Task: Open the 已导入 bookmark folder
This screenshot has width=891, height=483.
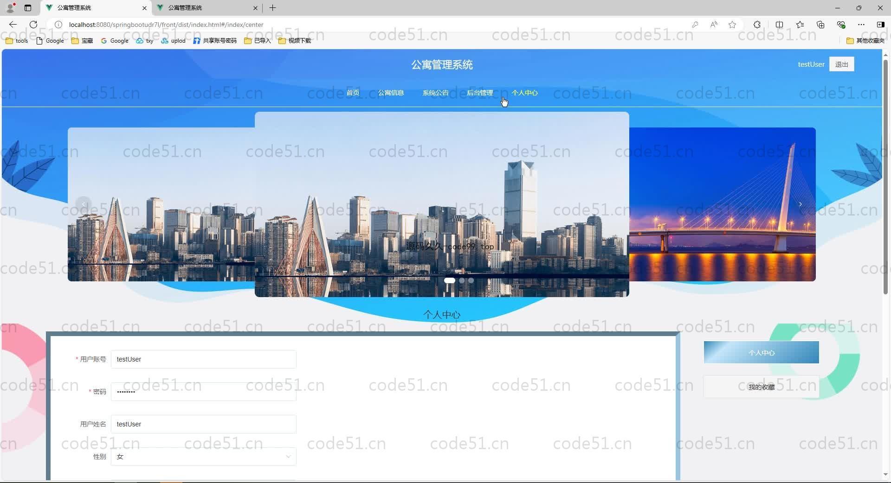Action: (x=258, y=41)
